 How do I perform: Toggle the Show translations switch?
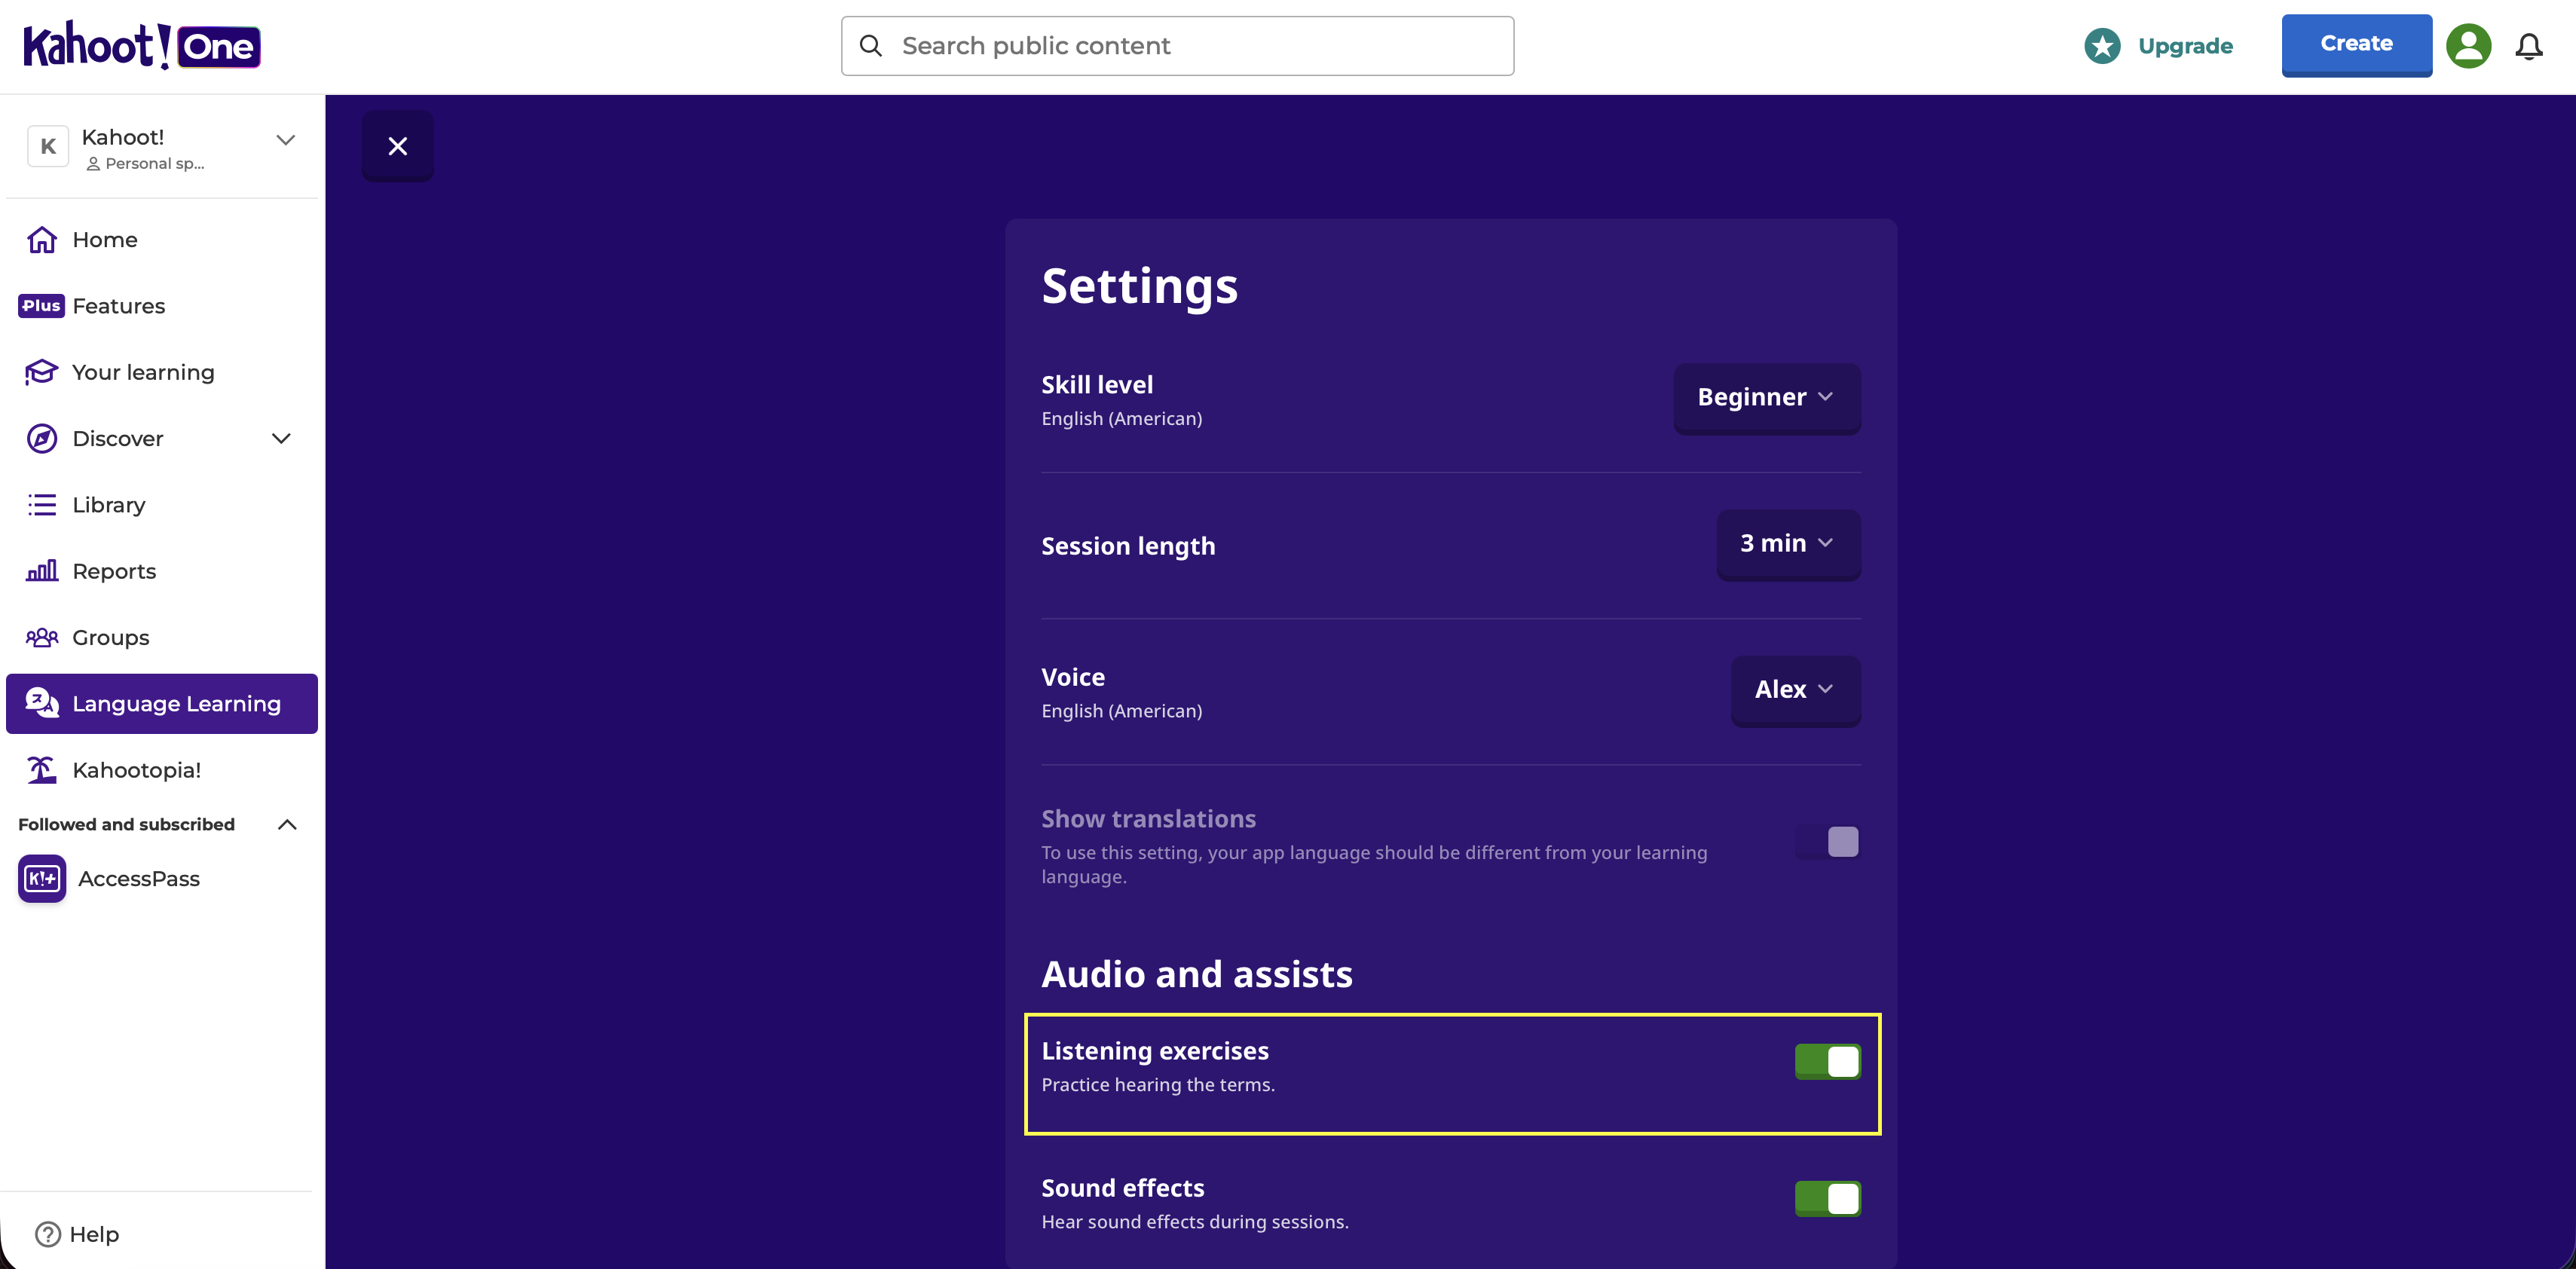point(1827,842)
